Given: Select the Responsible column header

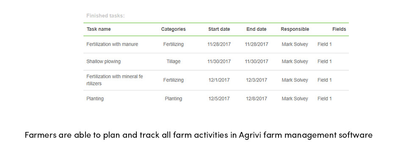Looking at the screenshot, I should [x=295, y=29].
